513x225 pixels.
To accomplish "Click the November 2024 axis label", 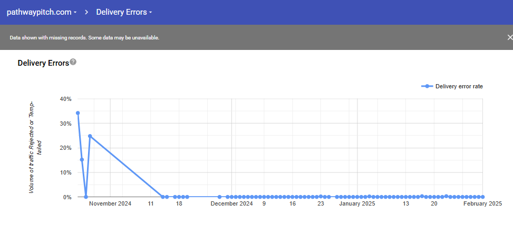I will 110,204.
